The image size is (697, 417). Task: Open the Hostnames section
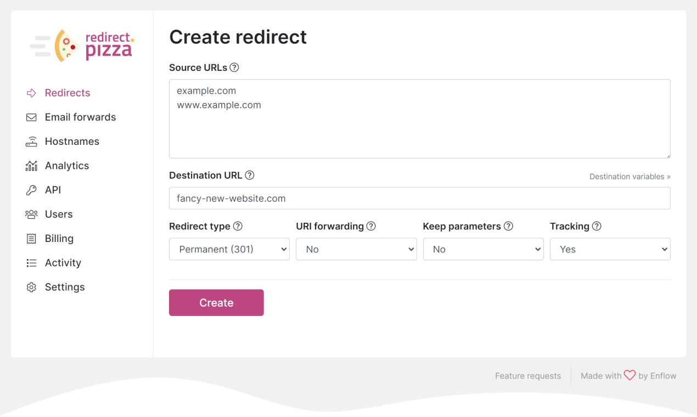point(72,141)
